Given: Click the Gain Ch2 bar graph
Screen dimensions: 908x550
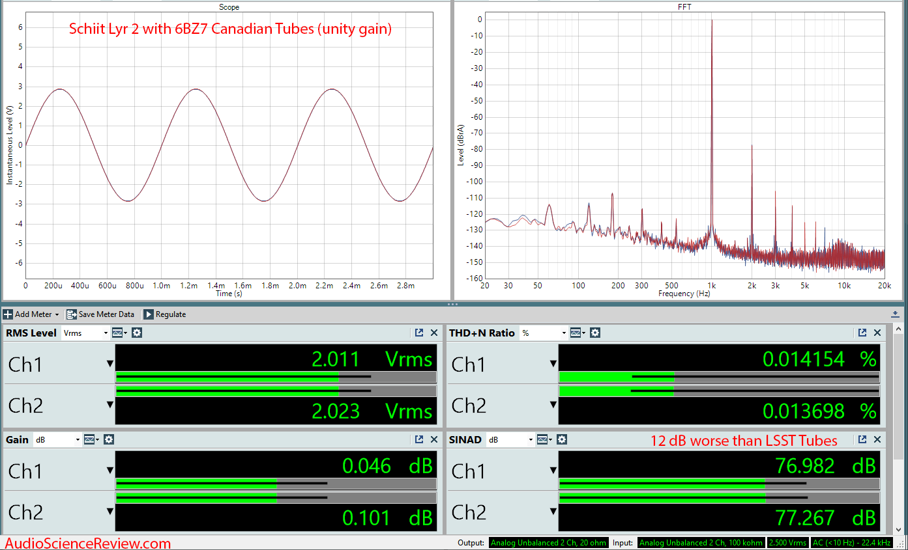Looking at the screenshot, I should click(276, 498).
